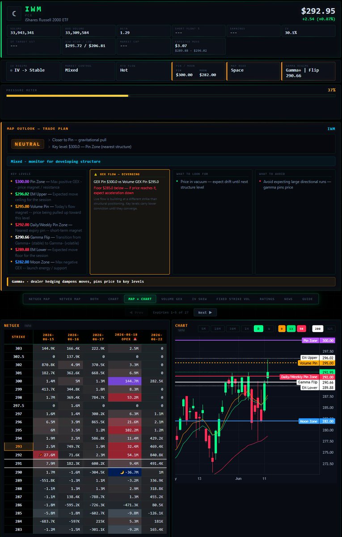Open the RATINGS tab
The height and width of the screenshot is (537, 342).
pos(267,299)
